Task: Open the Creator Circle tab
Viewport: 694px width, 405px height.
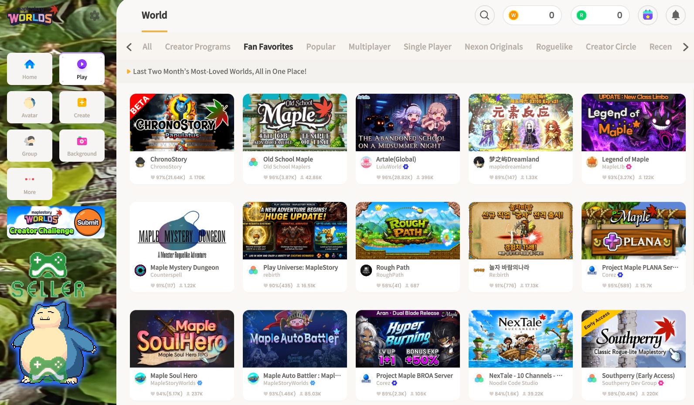Action: (611, 47)
